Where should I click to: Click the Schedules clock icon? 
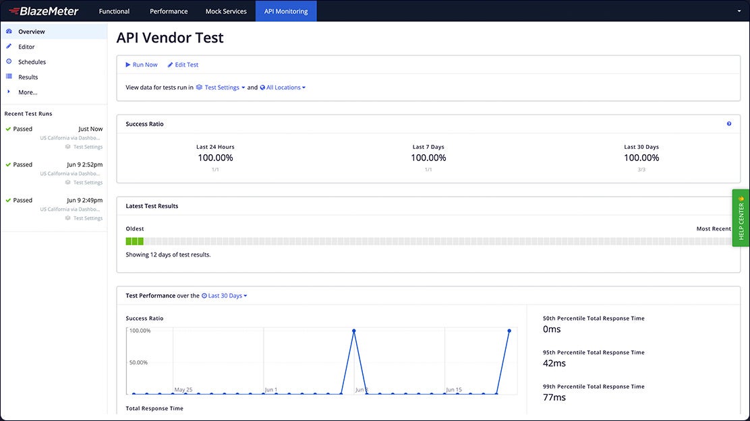coord(9,62)
